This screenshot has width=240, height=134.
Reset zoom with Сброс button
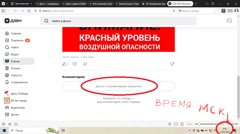pos(190,124)
